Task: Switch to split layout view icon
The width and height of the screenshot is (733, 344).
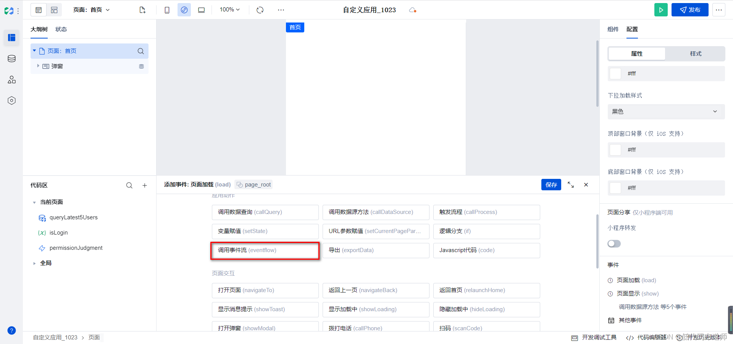Action: coord(54,10)
